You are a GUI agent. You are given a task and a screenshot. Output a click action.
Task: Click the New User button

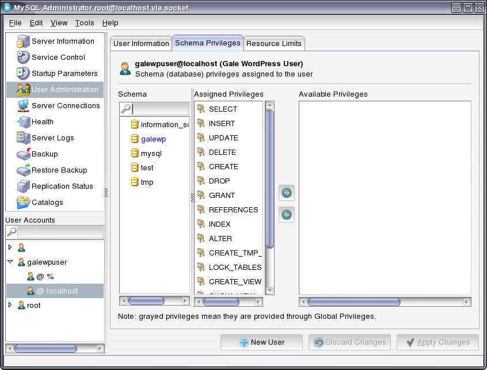261,342
